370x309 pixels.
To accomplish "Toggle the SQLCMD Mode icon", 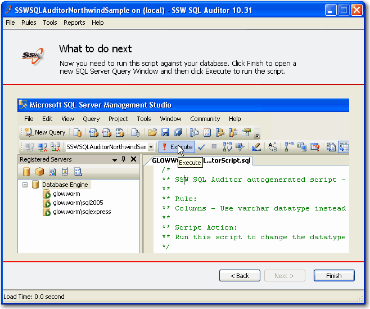I will click(315, 147).
